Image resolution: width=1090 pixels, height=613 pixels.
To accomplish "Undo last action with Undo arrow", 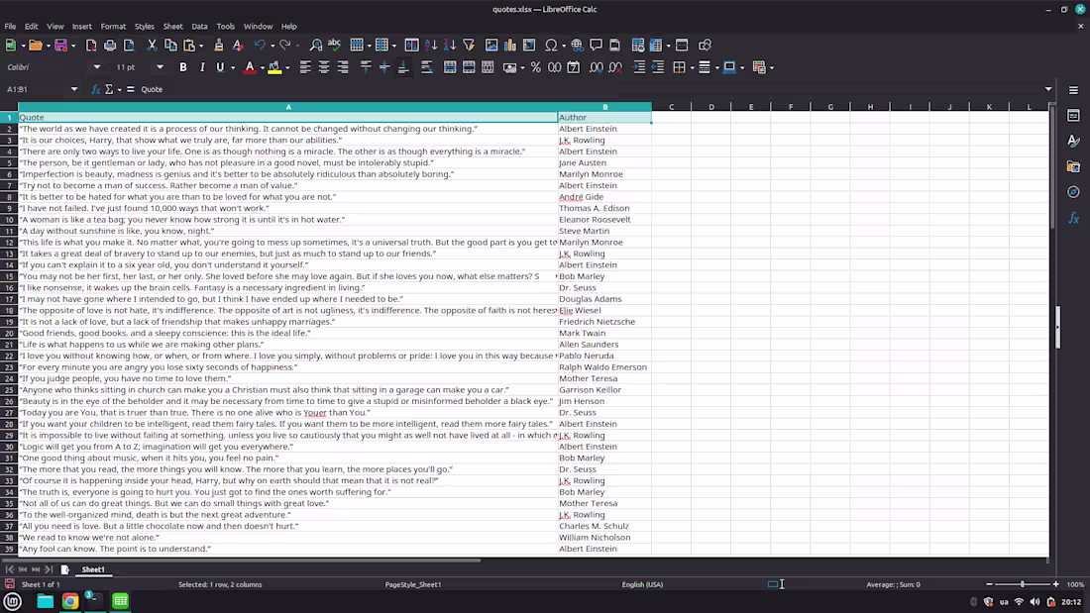I will click(x=260, y=46).
